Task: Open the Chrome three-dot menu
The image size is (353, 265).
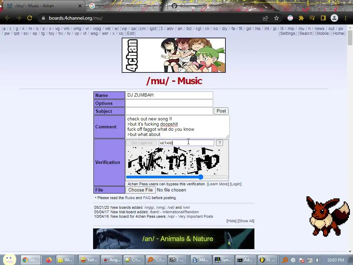Action: (345, 18)
